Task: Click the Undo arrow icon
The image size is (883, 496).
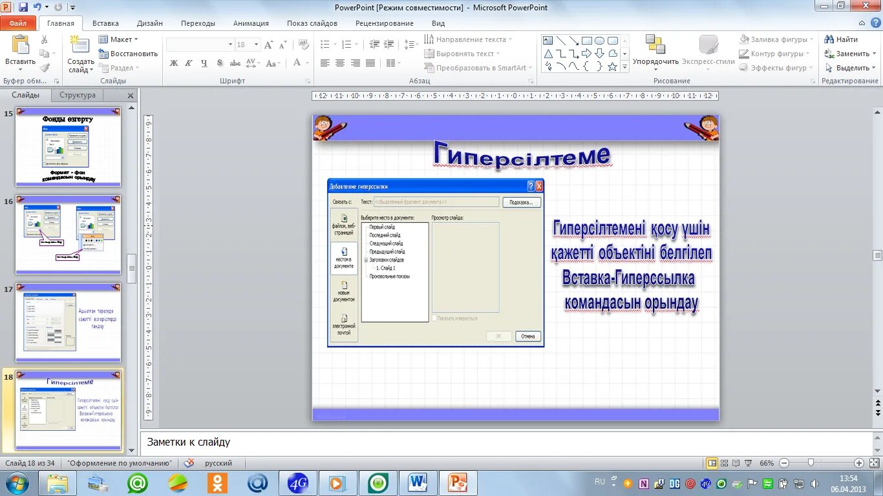Action: (37, 7)
